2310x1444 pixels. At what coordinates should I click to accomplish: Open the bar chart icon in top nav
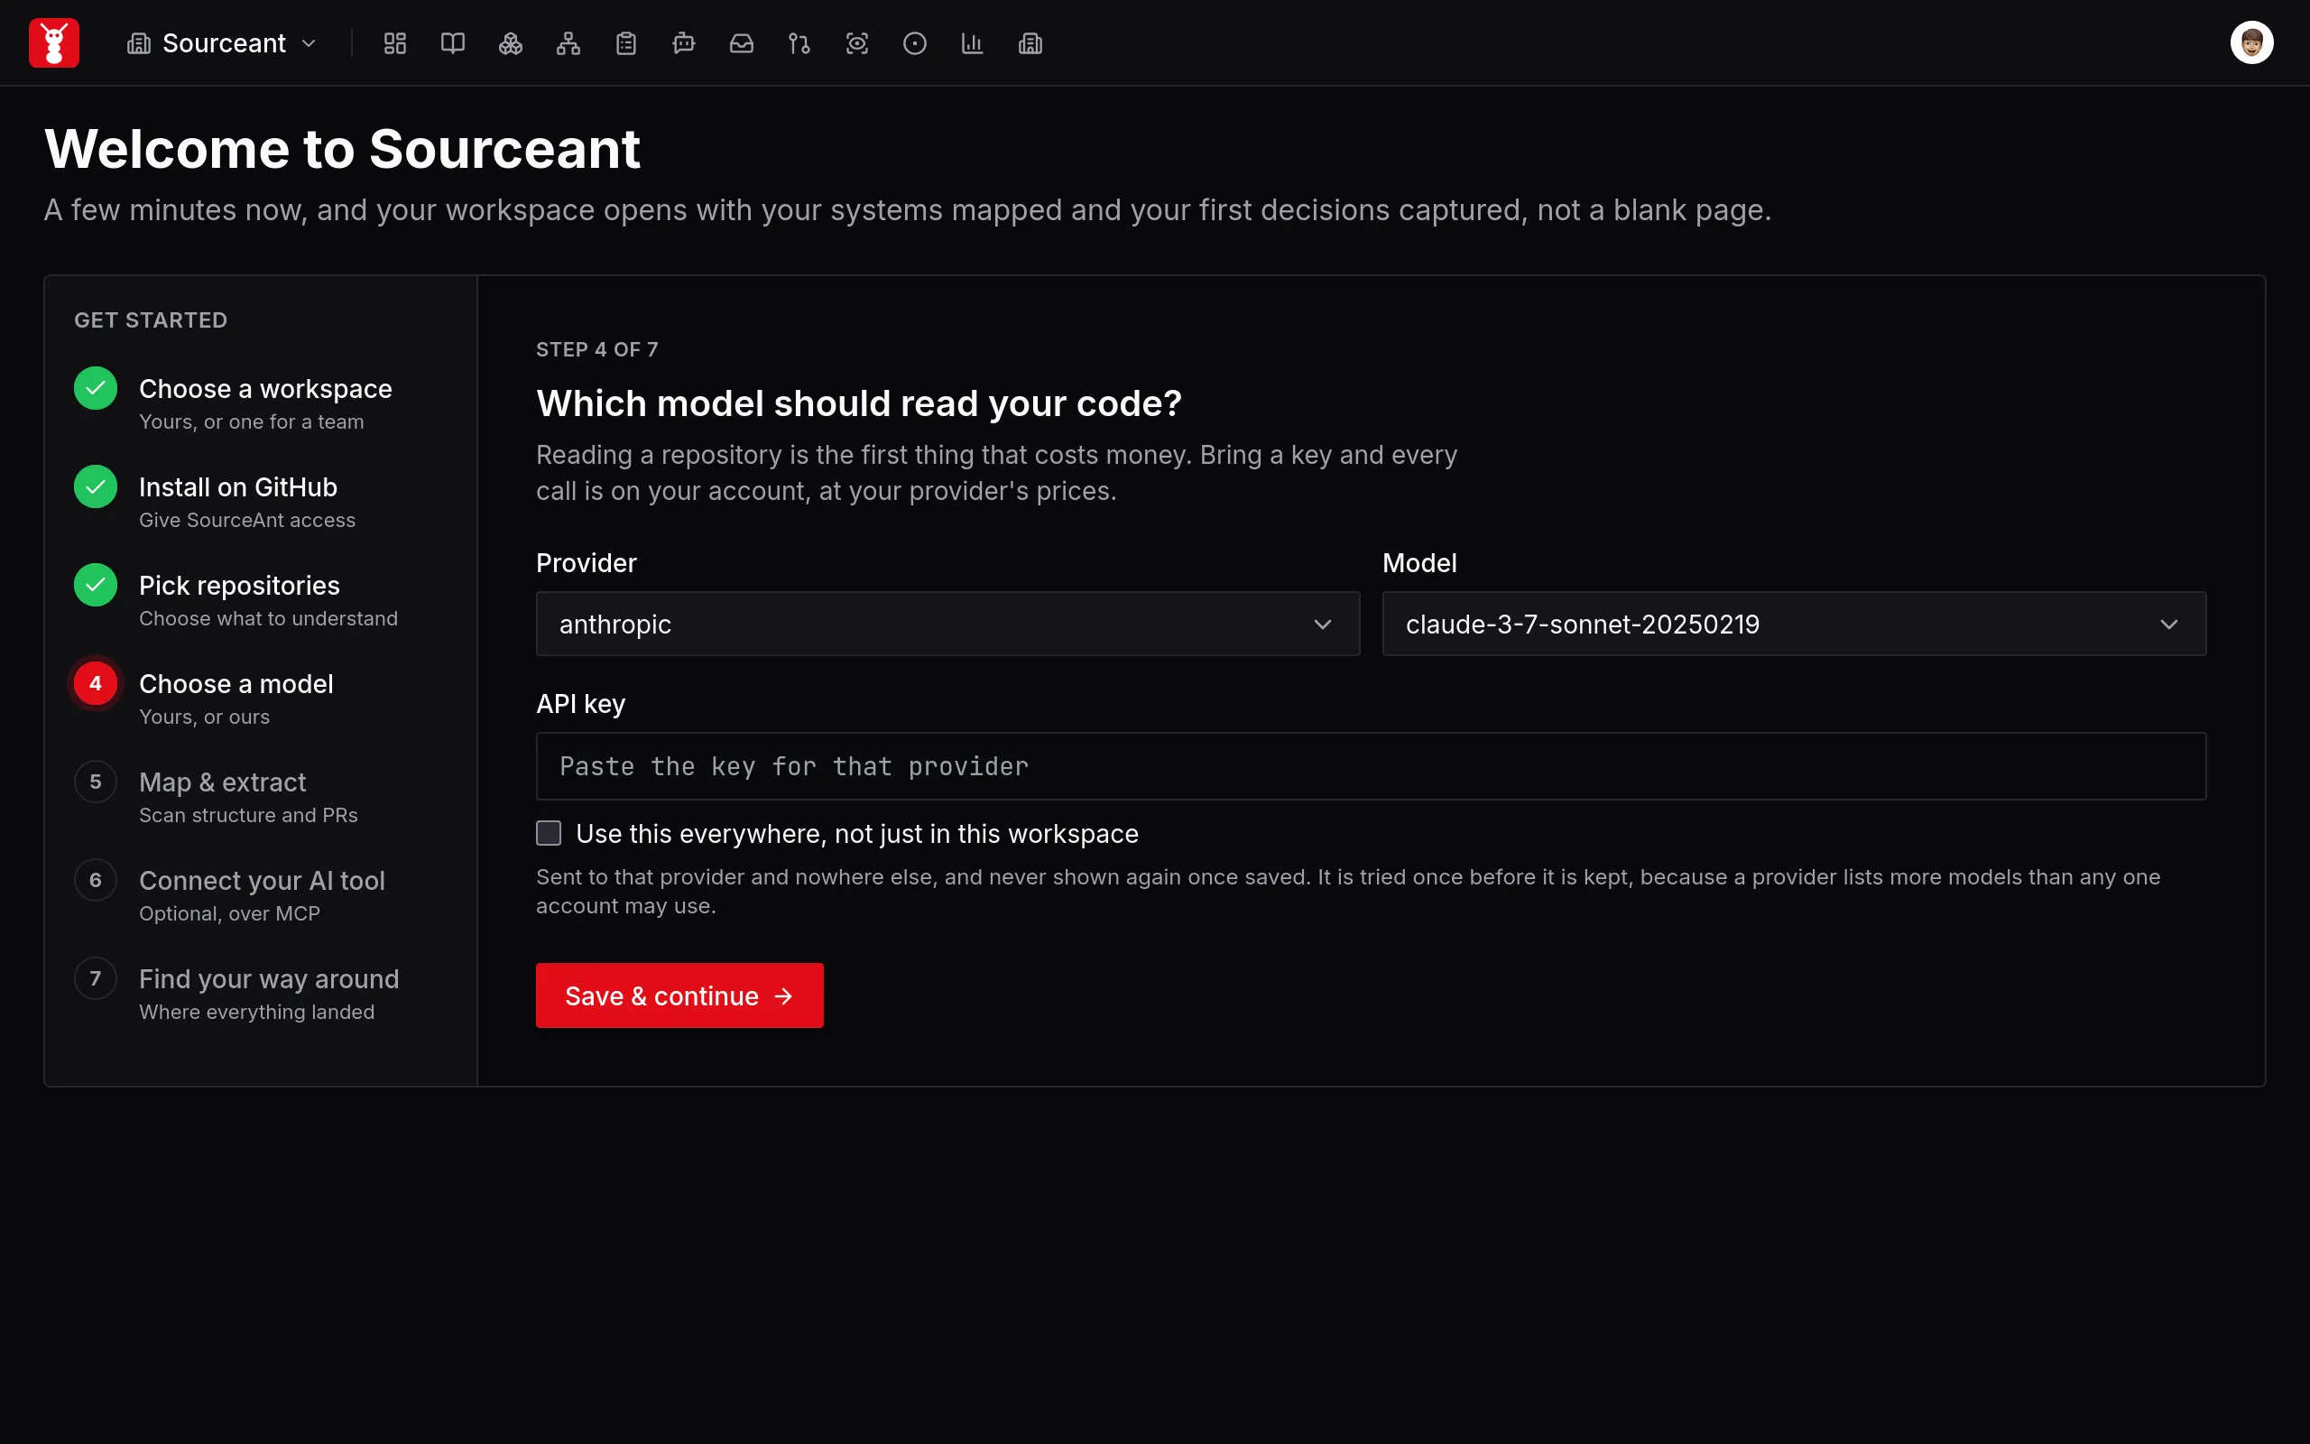(x=973, y=43)
